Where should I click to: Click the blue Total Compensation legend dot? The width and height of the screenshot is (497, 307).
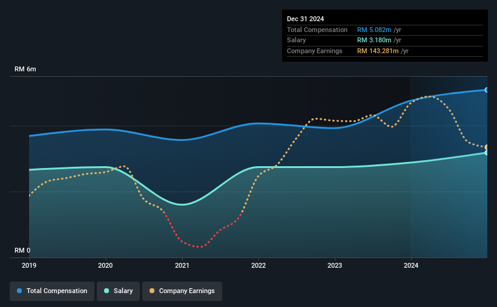pos(19,291)
